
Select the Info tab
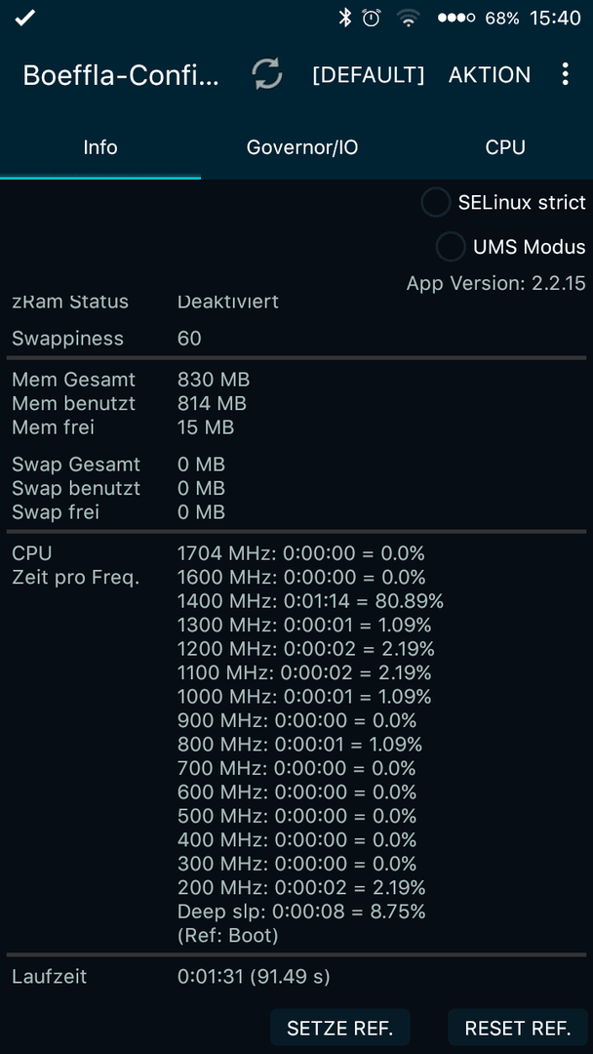coord(100,147)
